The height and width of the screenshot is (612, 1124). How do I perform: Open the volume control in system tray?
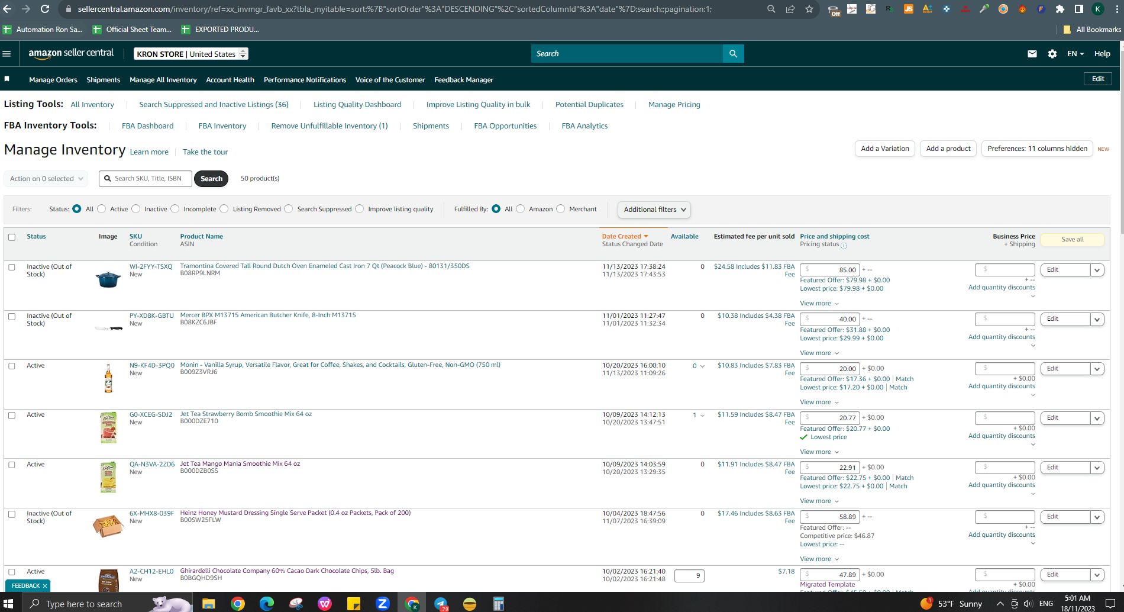1028,604
